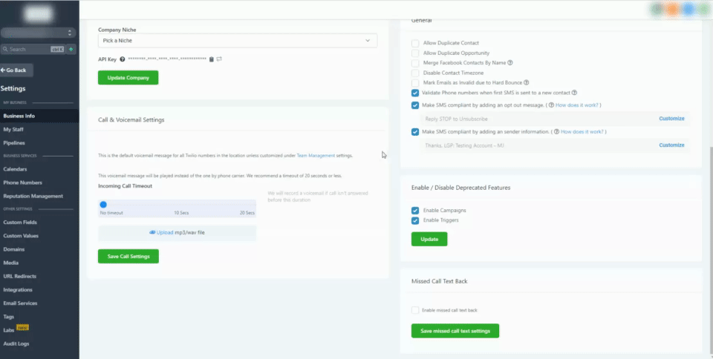
Task: Click the cloud upload icon for mp3/wav
Action: pos(152,232)
